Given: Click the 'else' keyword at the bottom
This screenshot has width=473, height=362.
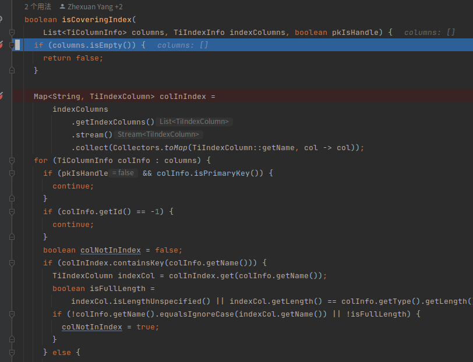Looking at the screenshot, I should click(x=62, y=353).
